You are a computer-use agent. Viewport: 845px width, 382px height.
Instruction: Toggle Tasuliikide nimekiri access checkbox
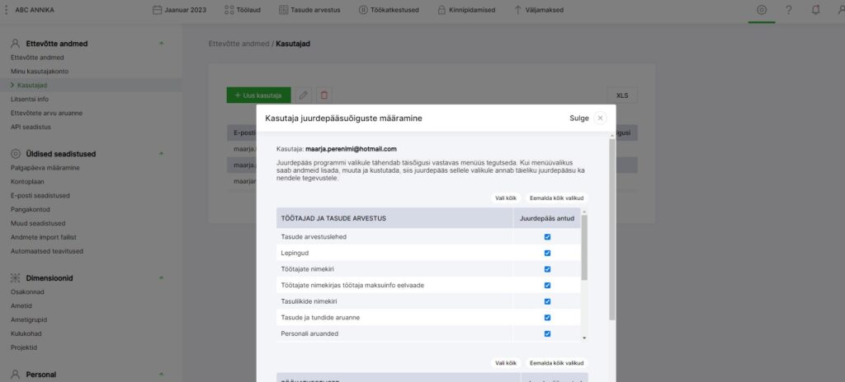pos(547,301)
